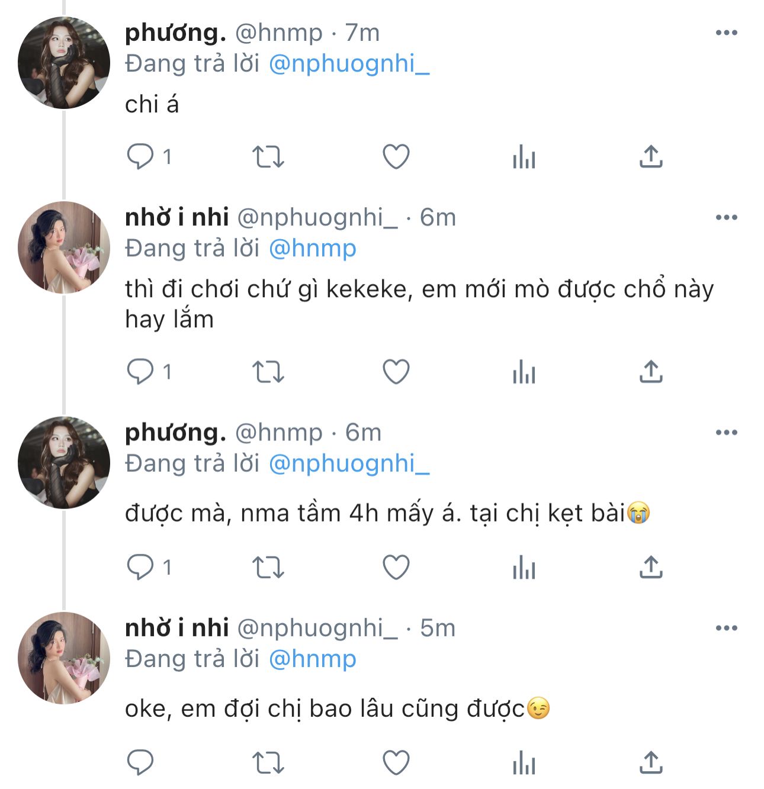Like the "thì đi chơi" tweet
This screenshot has width=764, height=789.
396,372
